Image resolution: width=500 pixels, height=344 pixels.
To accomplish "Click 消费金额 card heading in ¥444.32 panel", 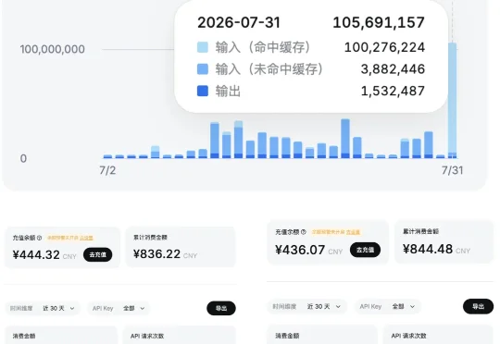I will 24,336.
